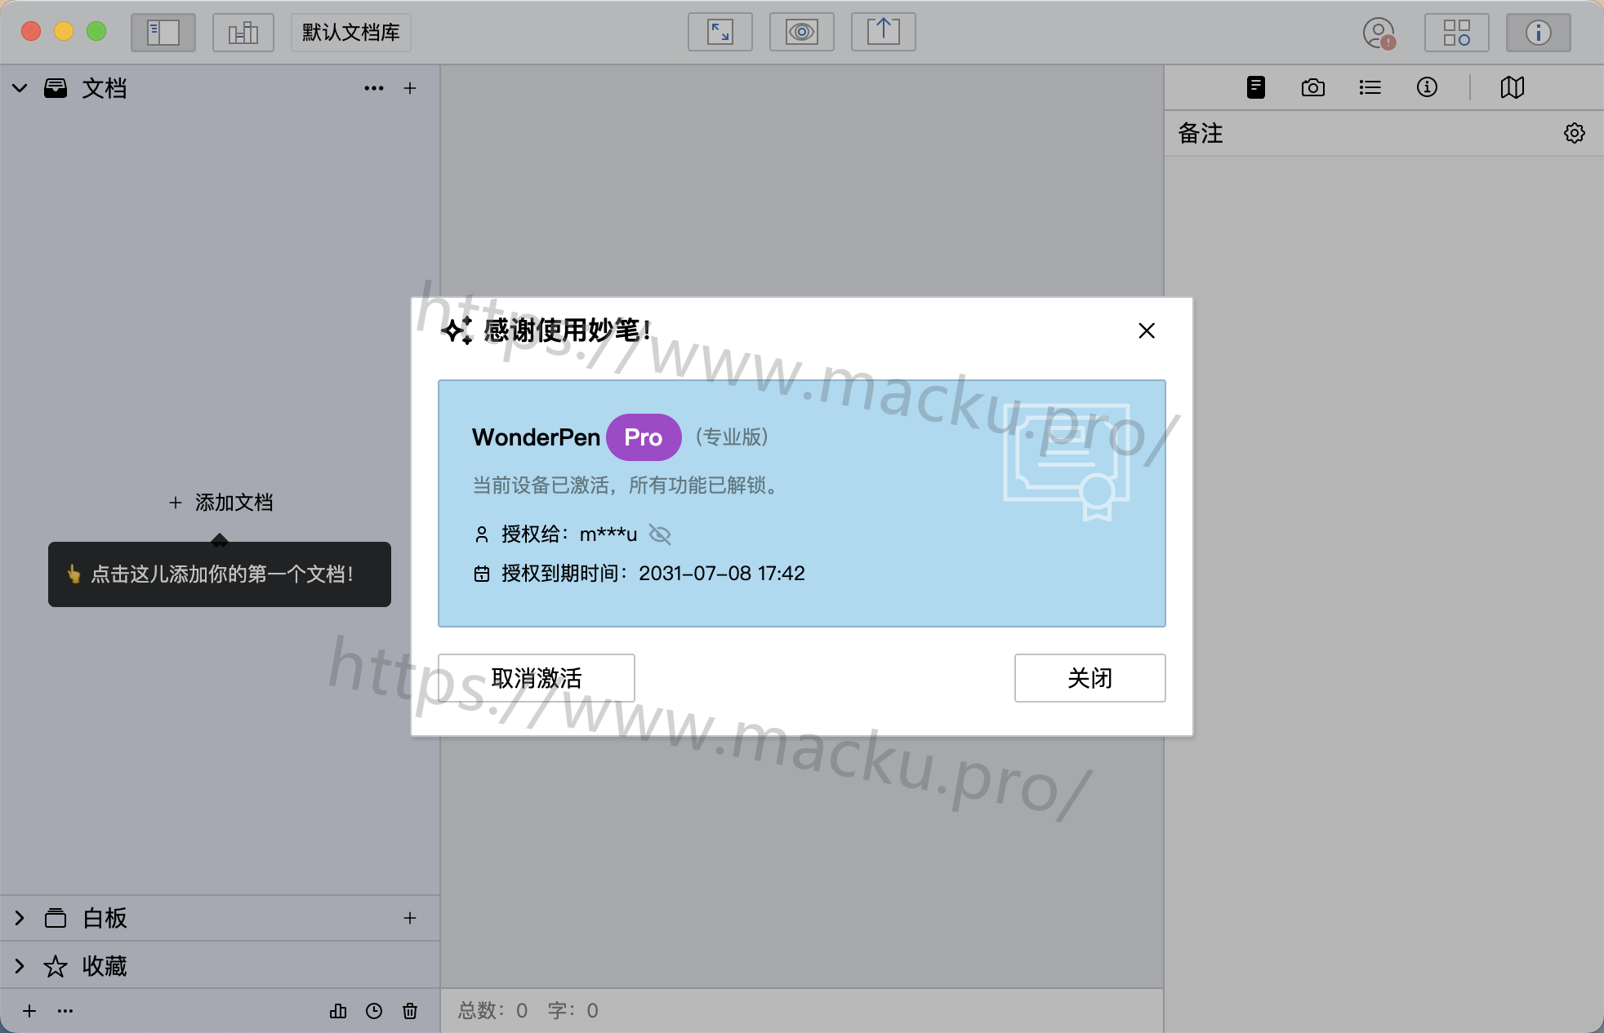Open the history clock icon
Image resolution: width=1604 pixels, height=1033 pixels.
pyautogui.click(x=374, y=1011)
